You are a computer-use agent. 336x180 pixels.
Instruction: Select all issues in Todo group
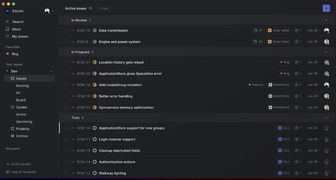coord(66,118)
